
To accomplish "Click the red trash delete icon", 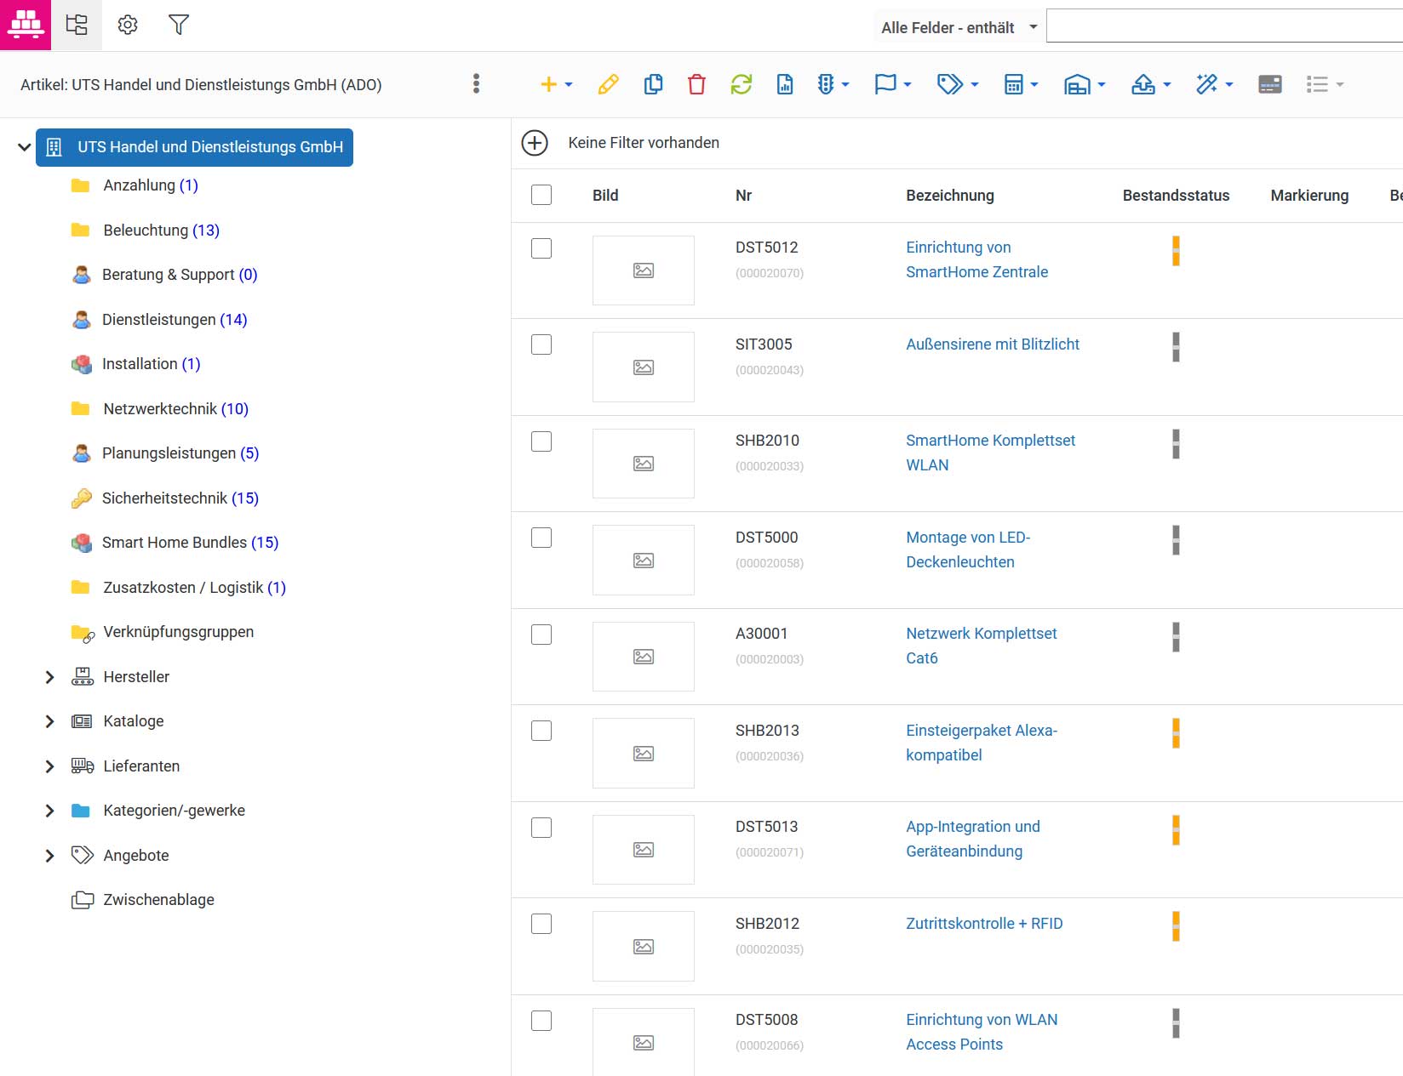I will pyautogui.click(x=696, y=84).
